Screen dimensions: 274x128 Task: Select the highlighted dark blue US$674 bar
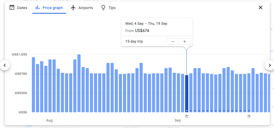pyautogui.click(x=187, y=93)
